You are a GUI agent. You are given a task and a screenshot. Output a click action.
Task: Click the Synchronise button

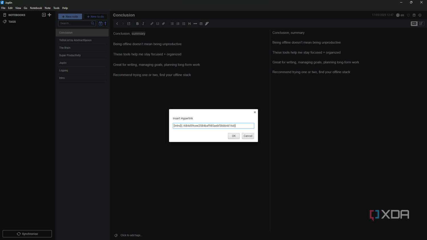[27, 234]
